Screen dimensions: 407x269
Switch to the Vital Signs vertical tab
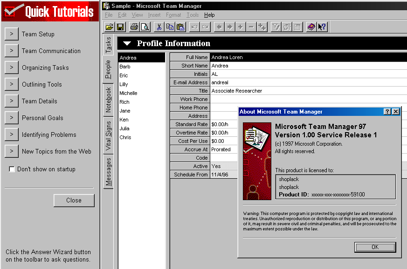click(108, 135)
